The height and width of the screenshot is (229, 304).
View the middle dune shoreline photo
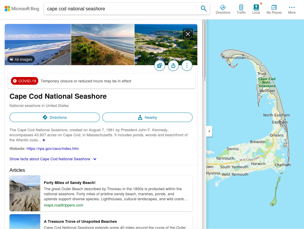click(x=103, y=45)
